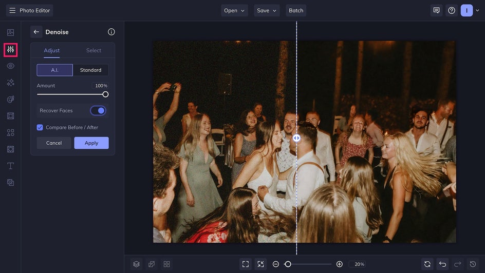Click the Amount 100% value field
This screenshot has height=273, width=485.
(x=100, y=86)
